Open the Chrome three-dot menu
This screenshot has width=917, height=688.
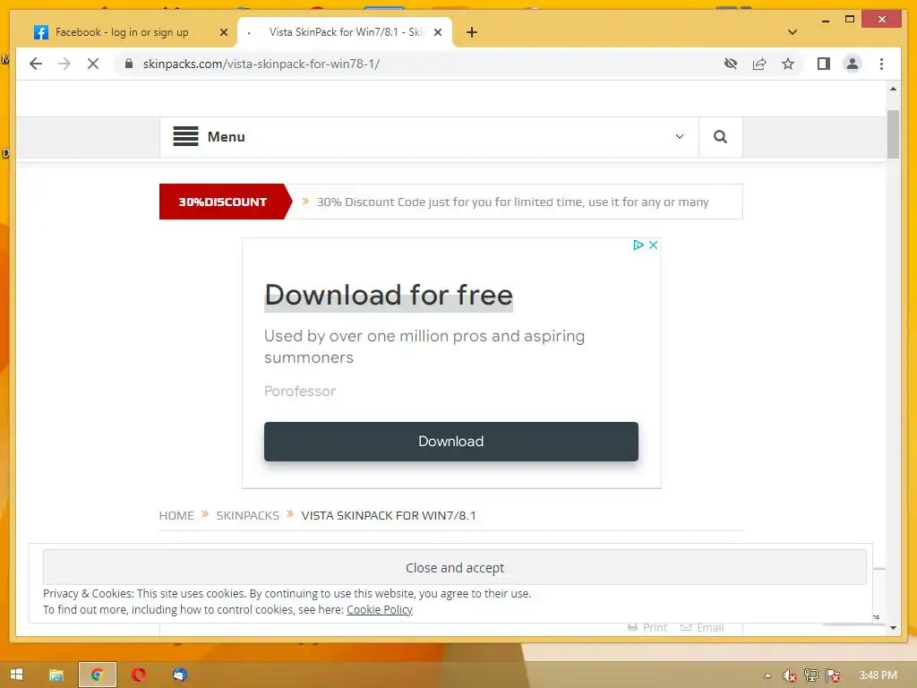tap(881, 64)
